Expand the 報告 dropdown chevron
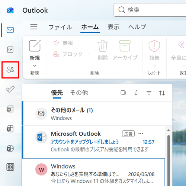Screen dimensions: 186x186 [154, 65]
